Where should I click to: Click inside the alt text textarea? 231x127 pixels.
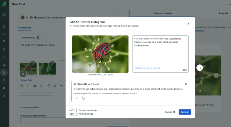160,54
